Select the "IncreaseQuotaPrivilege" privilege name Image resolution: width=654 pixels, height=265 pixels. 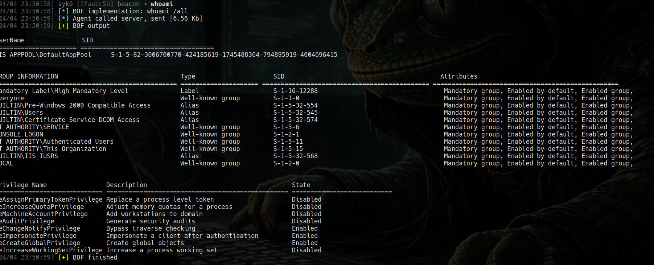pyautogui.click(x=43, y=207)
